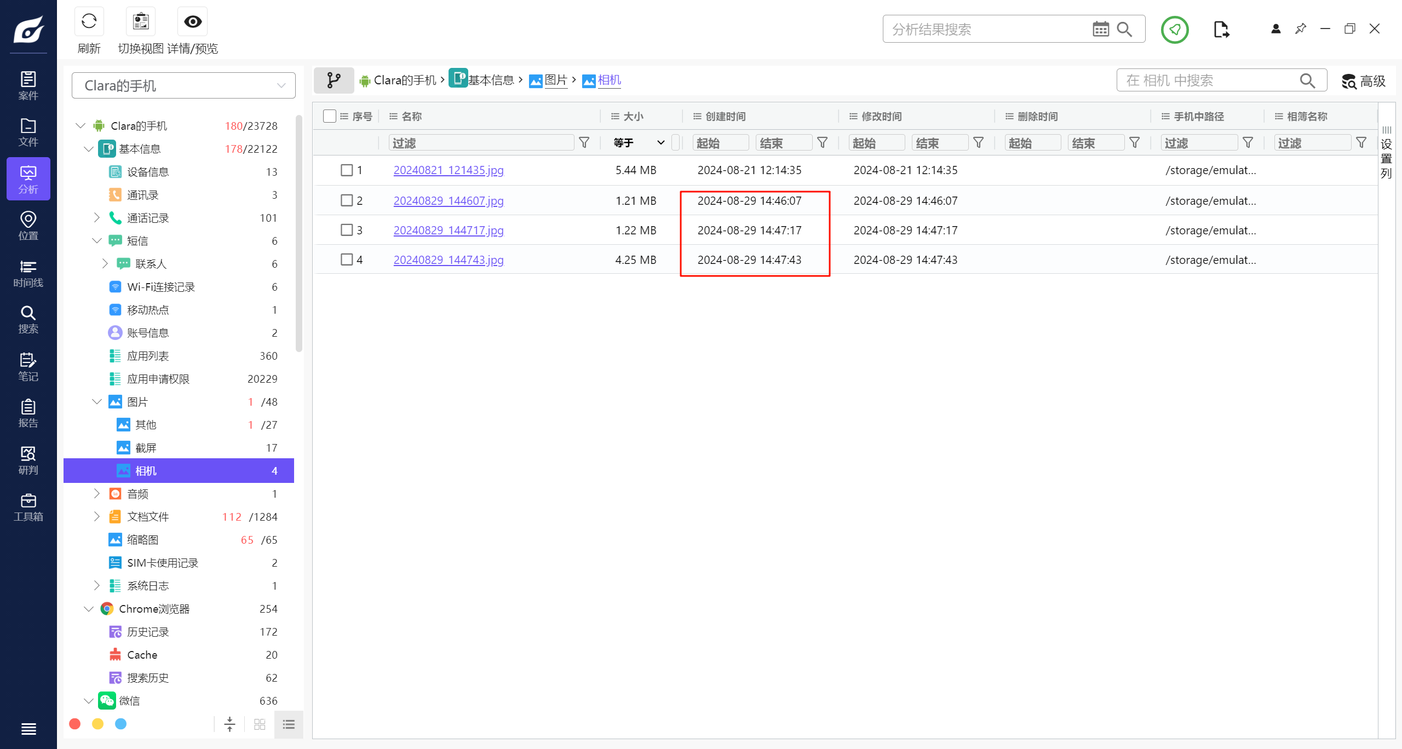Open the 20240829_144607.jpg file link
Screen dimensions: 1402x749
click(x=448, y=201)
